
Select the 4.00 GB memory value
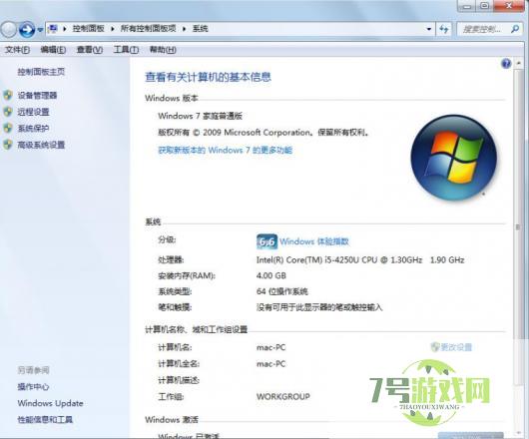click(x=271, y=275)
